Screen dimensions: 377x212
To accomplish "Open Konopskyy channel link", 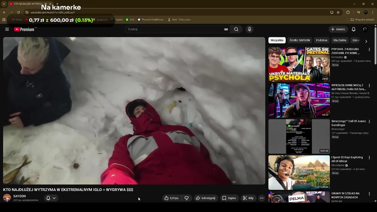I will click(x=337, y=57).
